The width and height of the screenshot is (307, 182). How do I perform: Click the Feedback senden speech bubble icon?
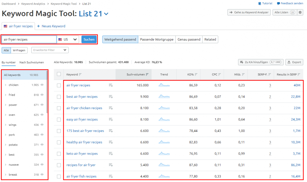[x=278, y=4]
